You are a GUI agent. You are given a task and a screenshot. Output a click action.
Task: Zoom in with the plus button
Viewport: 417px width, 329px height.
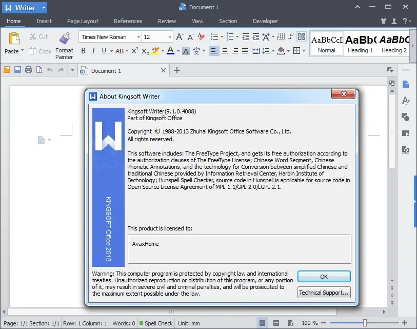[x=405, y=323]
